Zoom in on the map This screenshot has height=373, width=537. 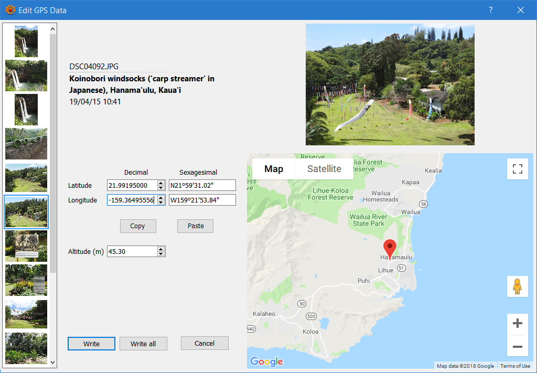point(517,324)
